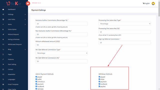Uncheck paystack in Withdraw Methods
The height and width of the screenshot is (90, 160).
click(99, 81)
